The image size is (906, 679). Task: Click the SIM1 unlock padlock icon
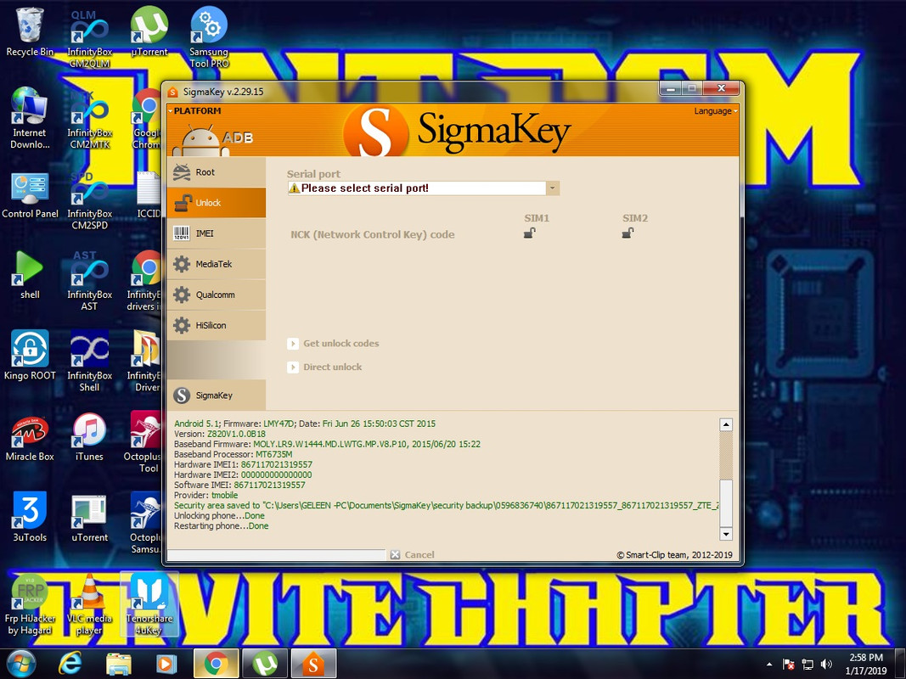(529, 233)
